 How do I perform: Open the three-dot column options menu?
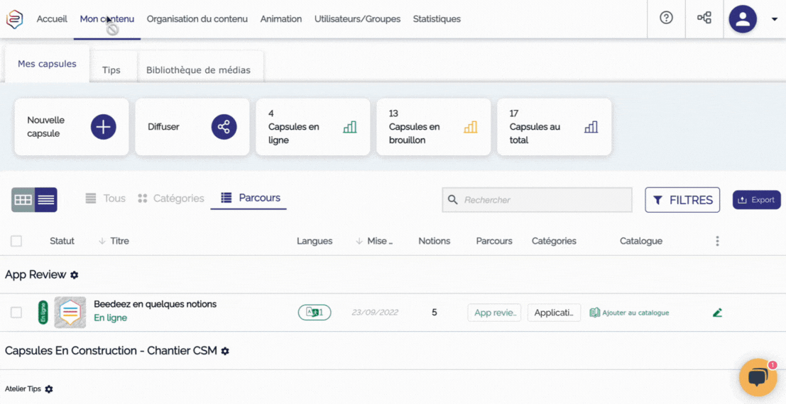(x=717, y=241)
